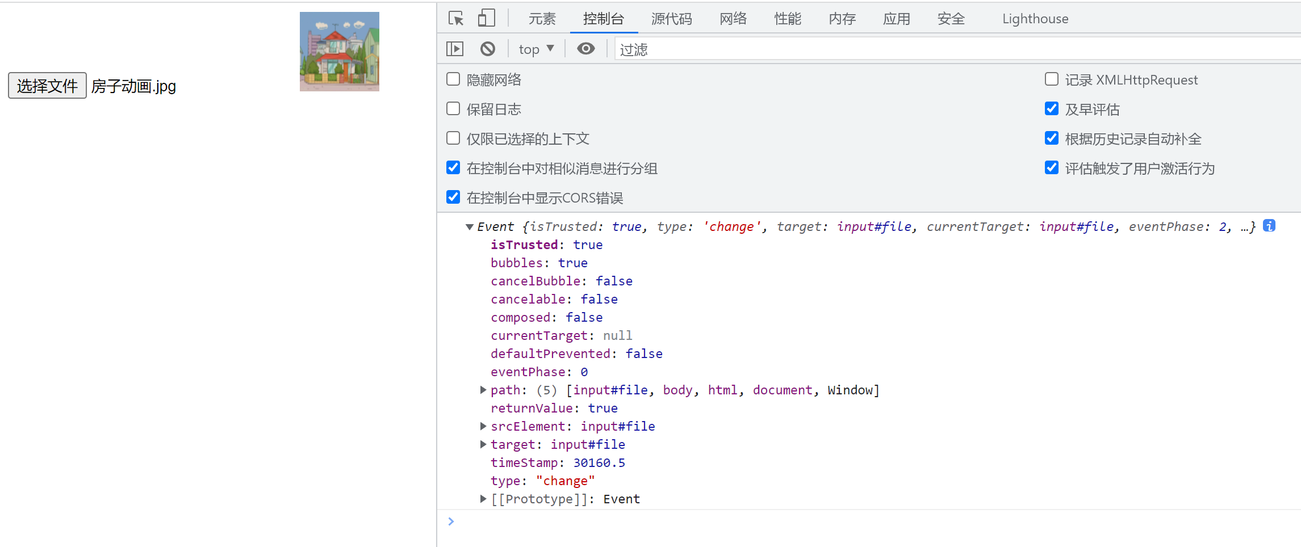
Task: Expand the path array entry
Action: click(483, 390)
